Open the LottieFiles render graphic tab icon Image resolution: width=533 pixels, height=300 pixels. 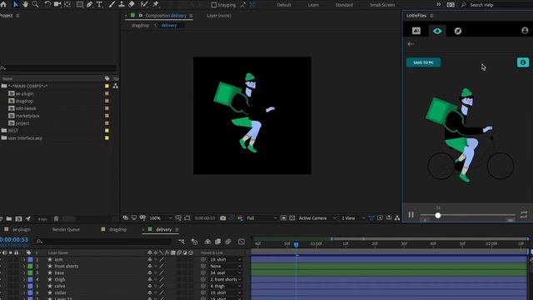click(x=416, y=31)
